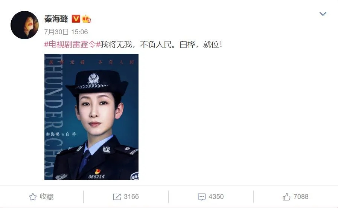338x208 pixels.
Task: Click the crown membership badge icon
Action: [x=86, y=19]
